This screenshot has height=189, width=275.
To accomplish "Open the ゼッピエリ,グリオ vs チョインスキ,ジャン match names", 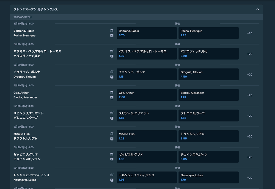I will click(x=27, y=157).
